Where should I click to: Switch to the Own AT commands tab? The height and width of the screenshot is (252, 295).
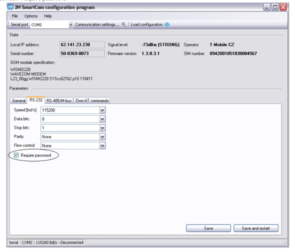[x=92, y=101]
